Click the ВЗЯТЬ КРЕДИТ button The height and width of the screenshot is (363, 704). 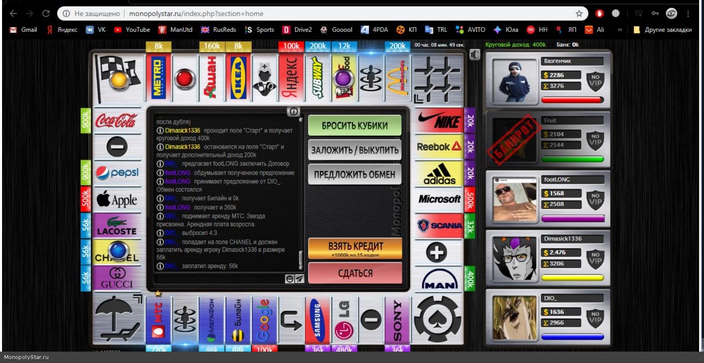click(355, 249)
